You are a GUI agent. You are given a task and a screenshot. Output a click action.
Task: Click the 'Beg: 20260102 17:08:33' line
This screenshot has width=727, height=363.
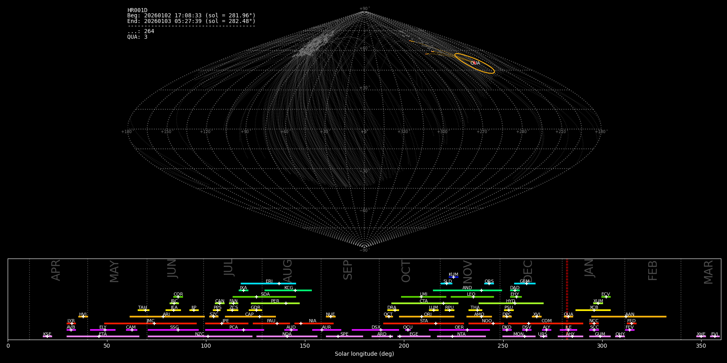click(191, 16)
